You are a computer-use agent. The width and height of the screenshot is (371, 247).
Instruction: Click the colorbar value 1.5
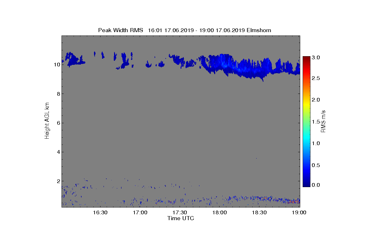pyautogui.click(x=316, y=122)
